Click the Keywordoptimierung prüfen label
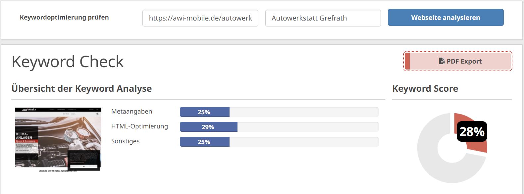 point(64,18)
